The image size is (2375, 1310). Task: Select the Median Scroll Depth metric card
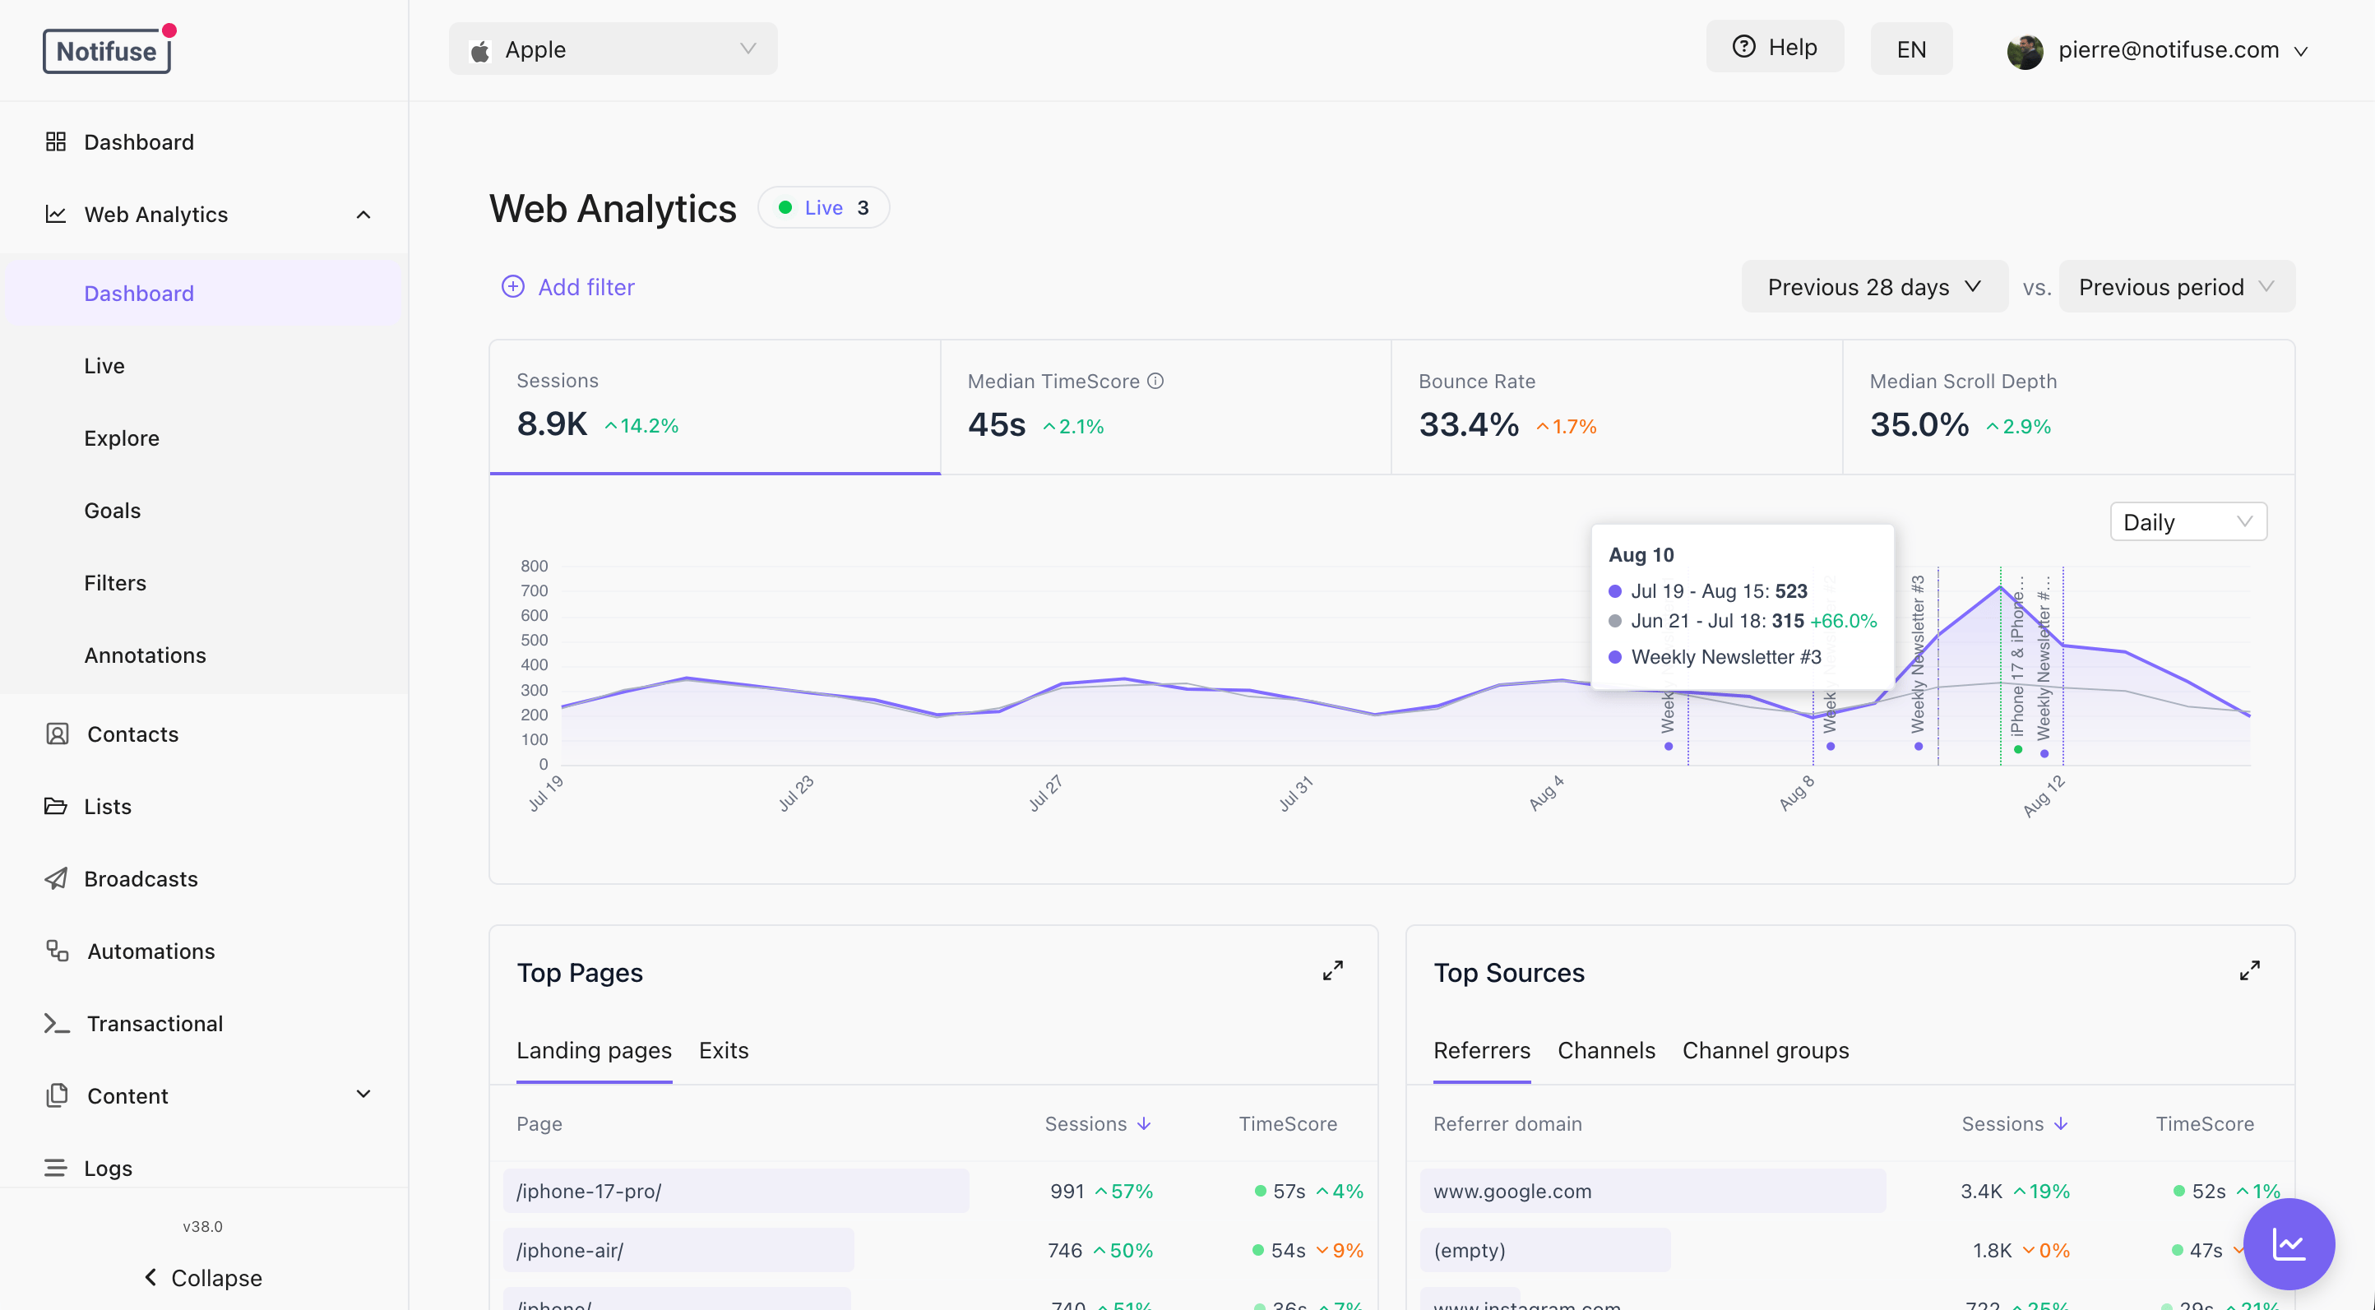point(2068,406)
